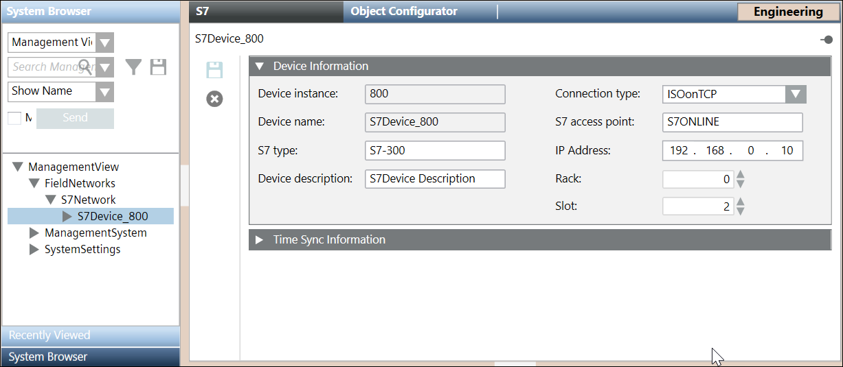Increase the Rack value with up arrow

pyautogui.click(x=741, y=175)
